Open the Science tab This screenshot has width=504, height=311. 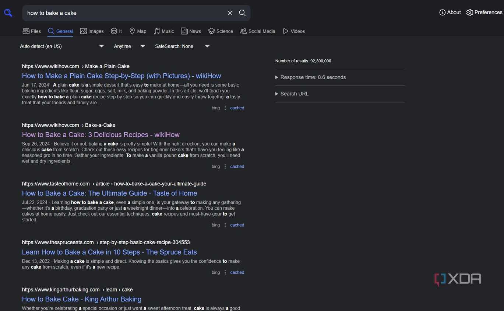tap(221, 31)
